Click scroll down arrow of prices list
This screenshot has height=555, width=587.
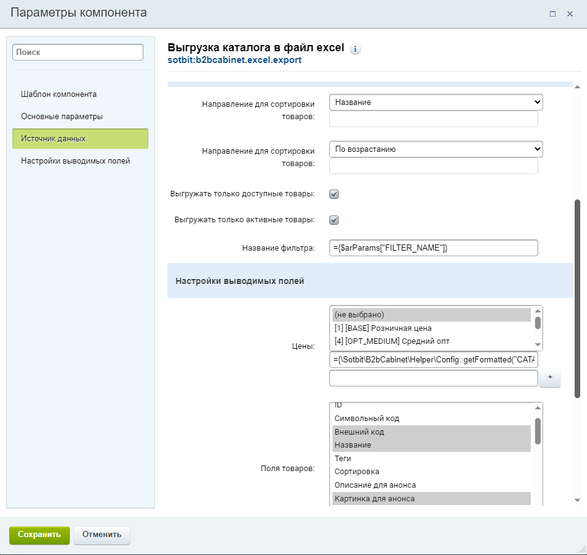(538, 345)
